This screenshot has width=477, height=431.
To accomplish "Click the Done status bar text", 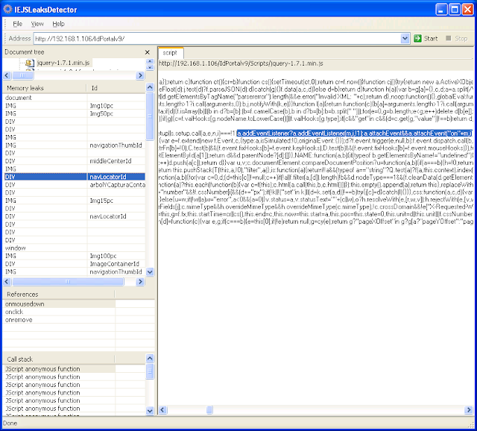I will click(10, 424).
